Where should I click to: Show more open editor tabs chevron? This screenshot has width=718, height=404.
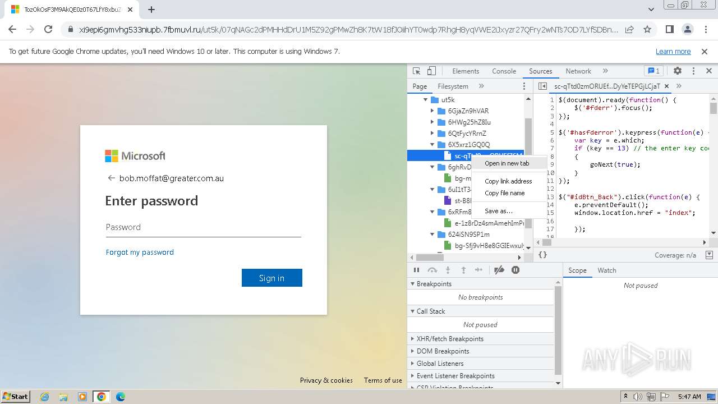(x=679, y=86)
